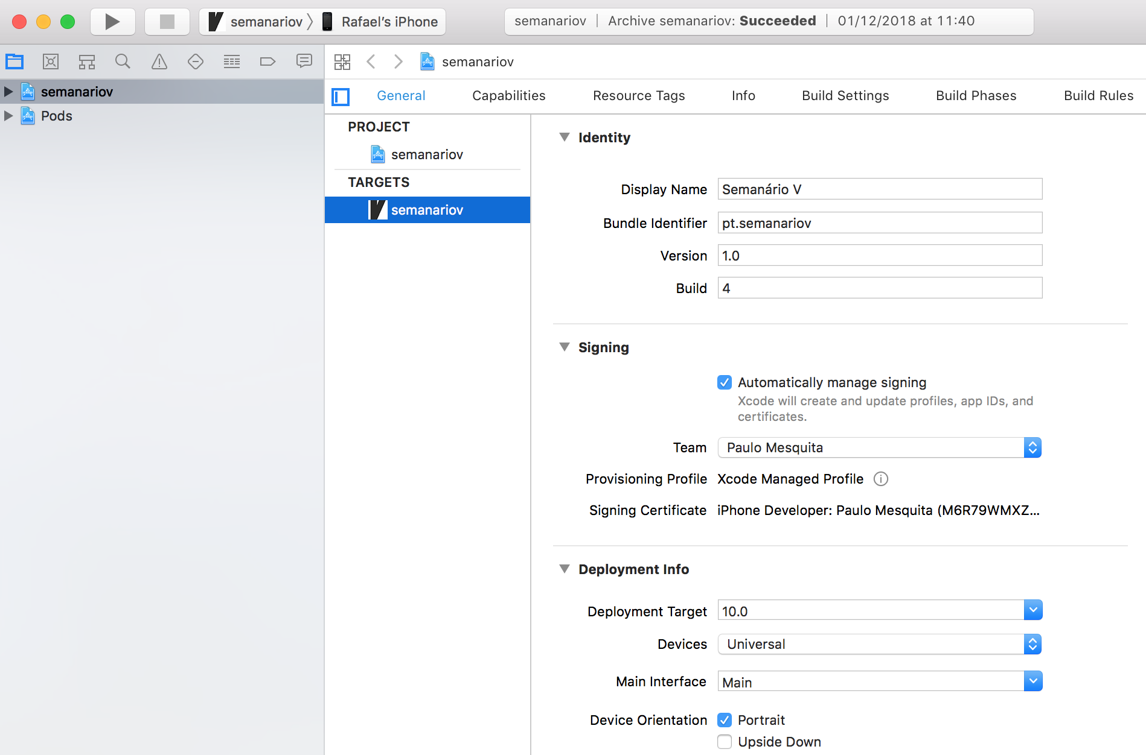Open the Build Phases tab

976,96
